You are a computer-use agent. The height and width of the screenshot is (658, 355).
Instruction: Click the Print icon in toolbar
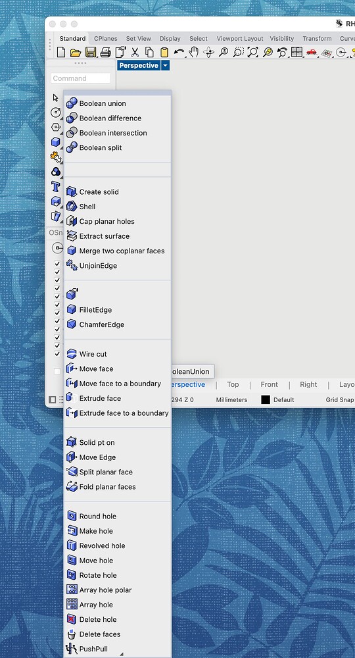click(106, 52)
